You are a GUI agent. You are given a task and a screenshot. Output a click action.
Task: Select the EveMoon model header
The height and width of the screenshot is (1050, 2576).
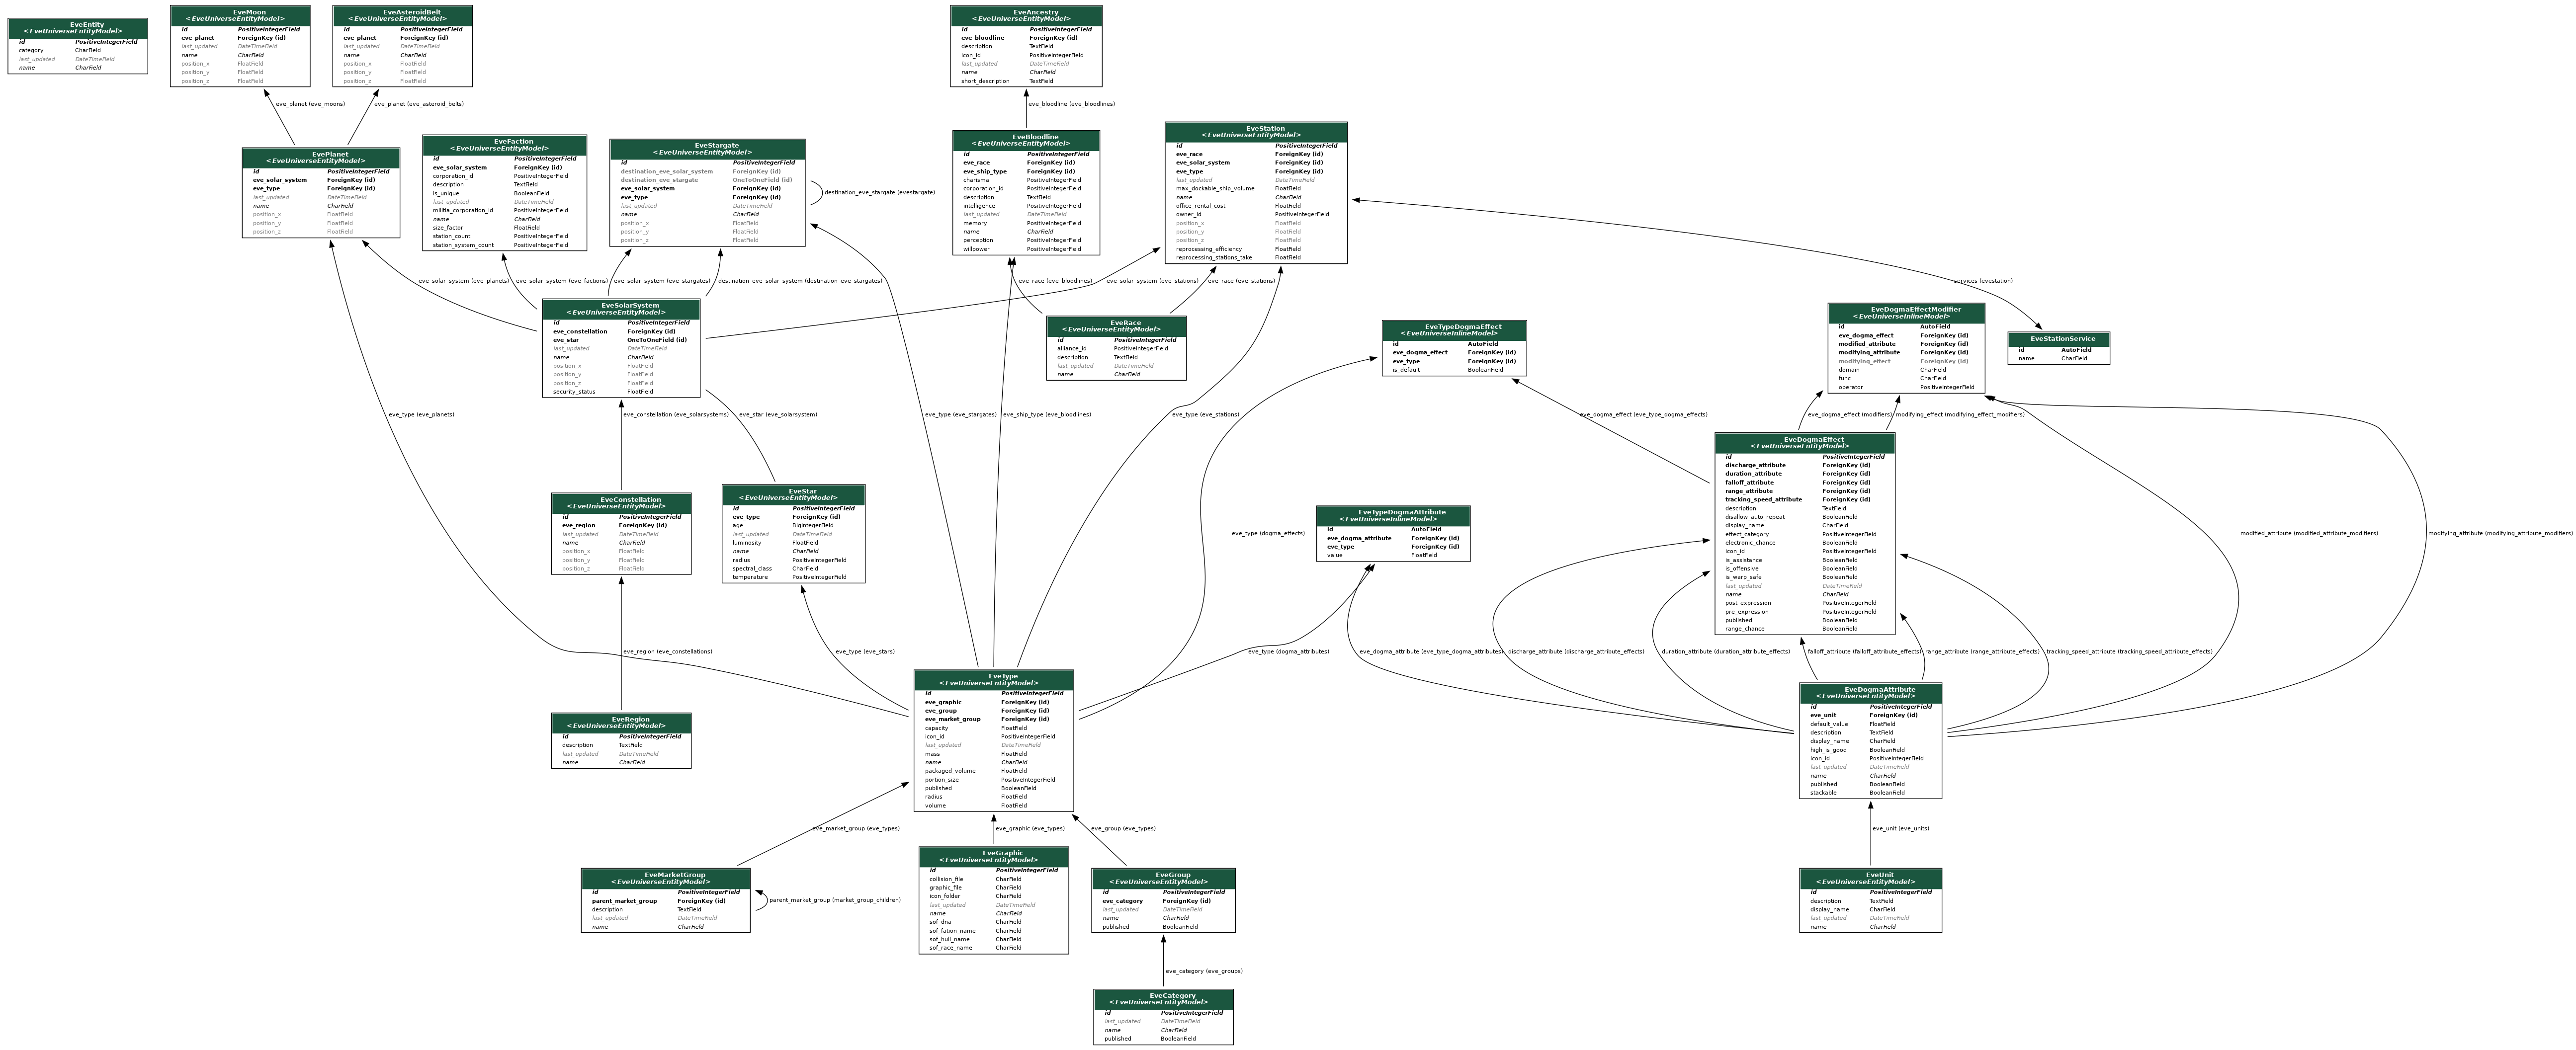point(240,15)
